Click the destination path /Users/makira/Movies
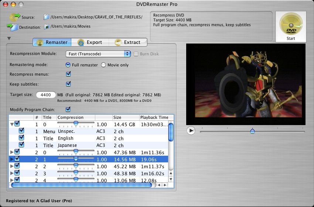 pyautogui.click(x=71, y=26)
